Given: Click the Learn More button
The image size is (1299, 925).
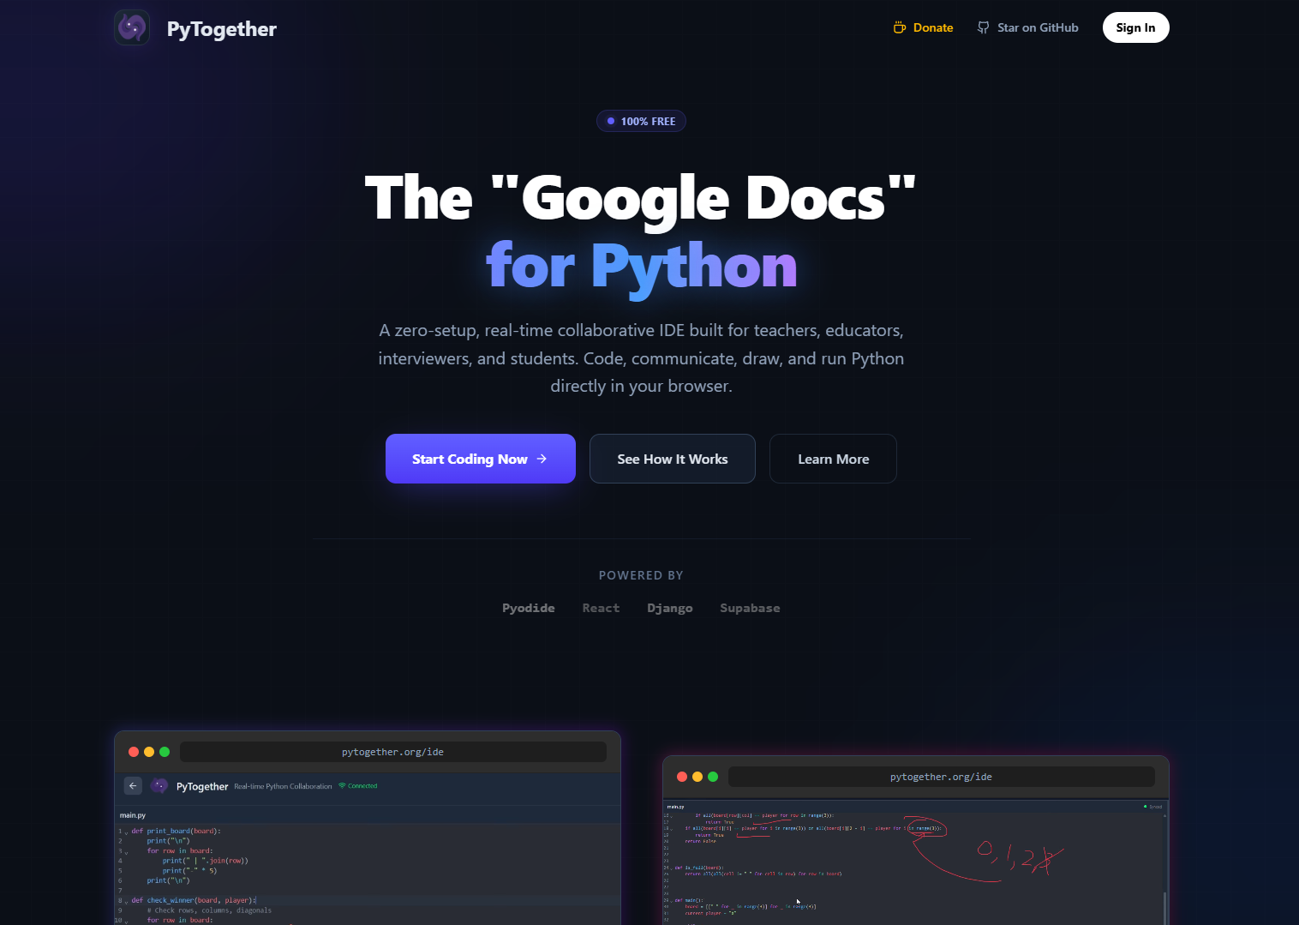Looking at the screenshot, I should click(x=832, y=459).
